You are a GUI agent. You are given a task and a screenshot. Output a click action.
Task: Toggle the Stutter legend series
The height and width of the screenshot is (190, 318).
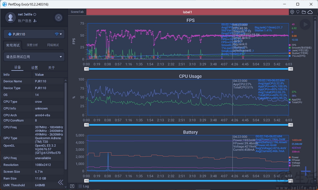tap(298, 53)
